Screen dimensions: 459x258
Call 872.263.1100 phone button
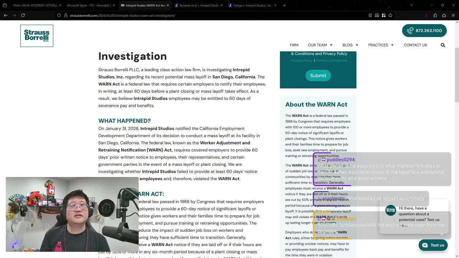[x=424, y=30]
